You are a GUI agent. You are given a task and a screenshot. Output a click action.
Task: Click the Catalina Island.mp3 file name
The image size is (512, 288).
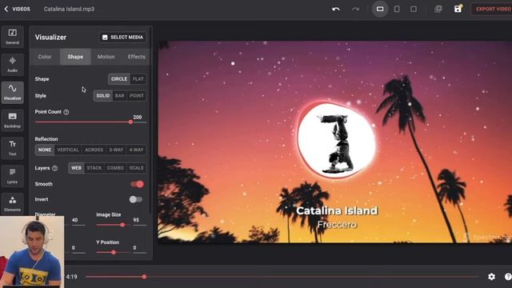coord(69,9)
